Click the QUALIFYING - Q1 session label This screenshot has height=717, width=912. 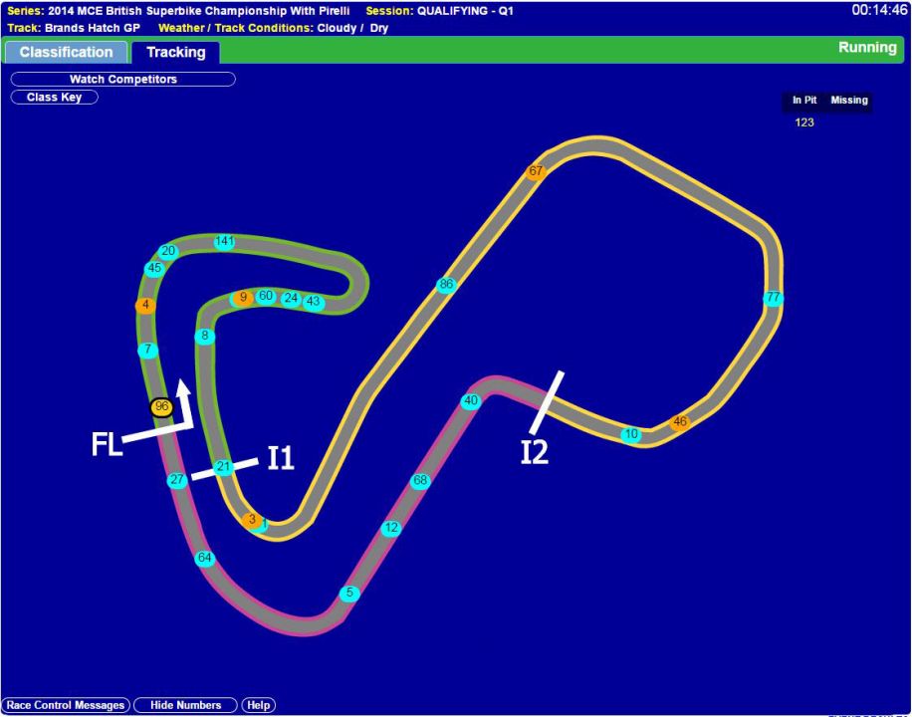pos(465,11)
